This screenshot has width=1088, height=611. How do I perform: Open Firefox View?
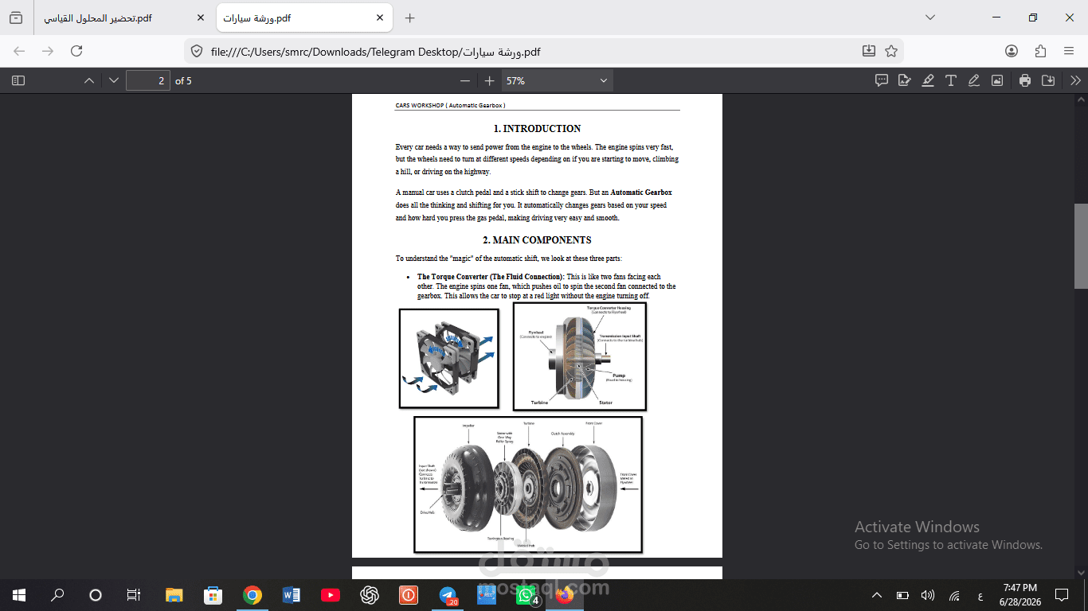coord(16,18)
